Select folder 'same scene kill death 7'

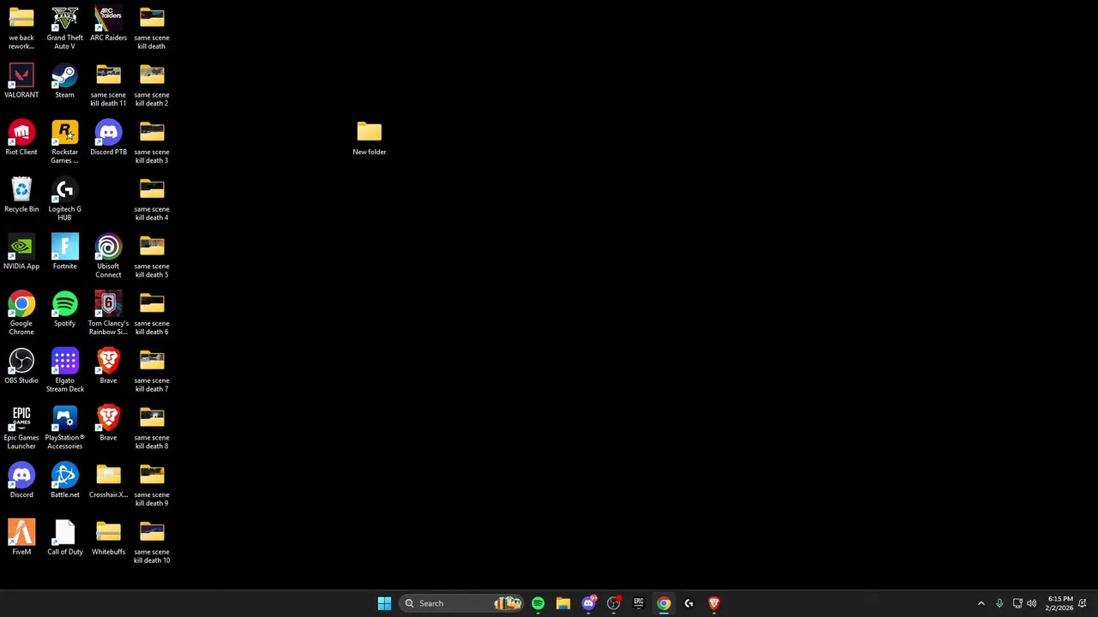tap(152, 371)
